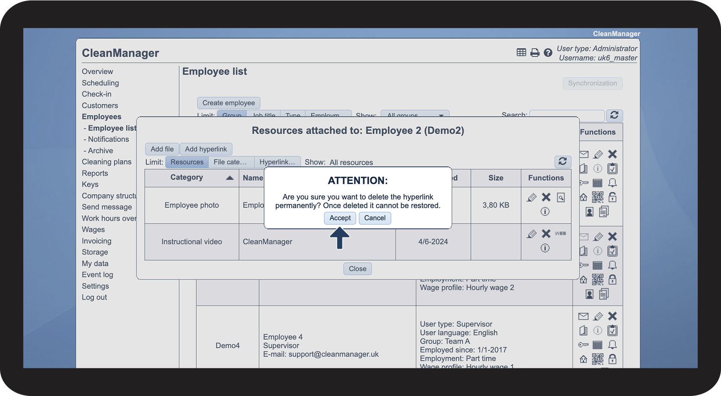Refresh the employee list next to search
The image size is (721, 396).
coord(614,115)
